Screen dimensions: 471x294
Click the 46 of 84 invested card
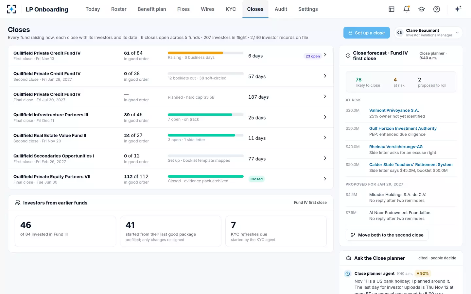coord(65,231)
